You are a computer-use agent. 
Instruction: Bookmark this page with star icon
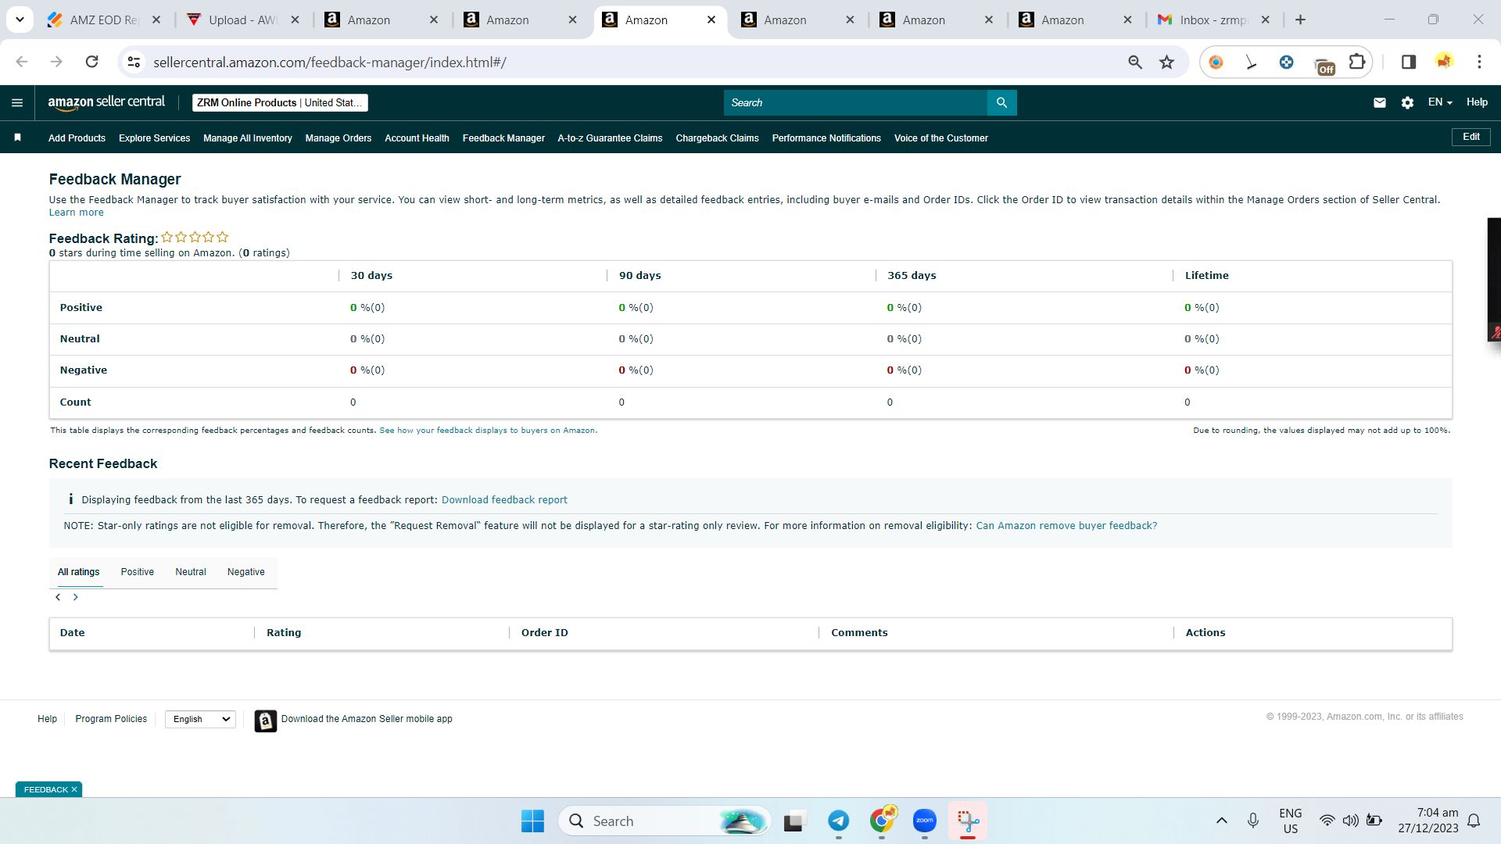pos(1166,62)
